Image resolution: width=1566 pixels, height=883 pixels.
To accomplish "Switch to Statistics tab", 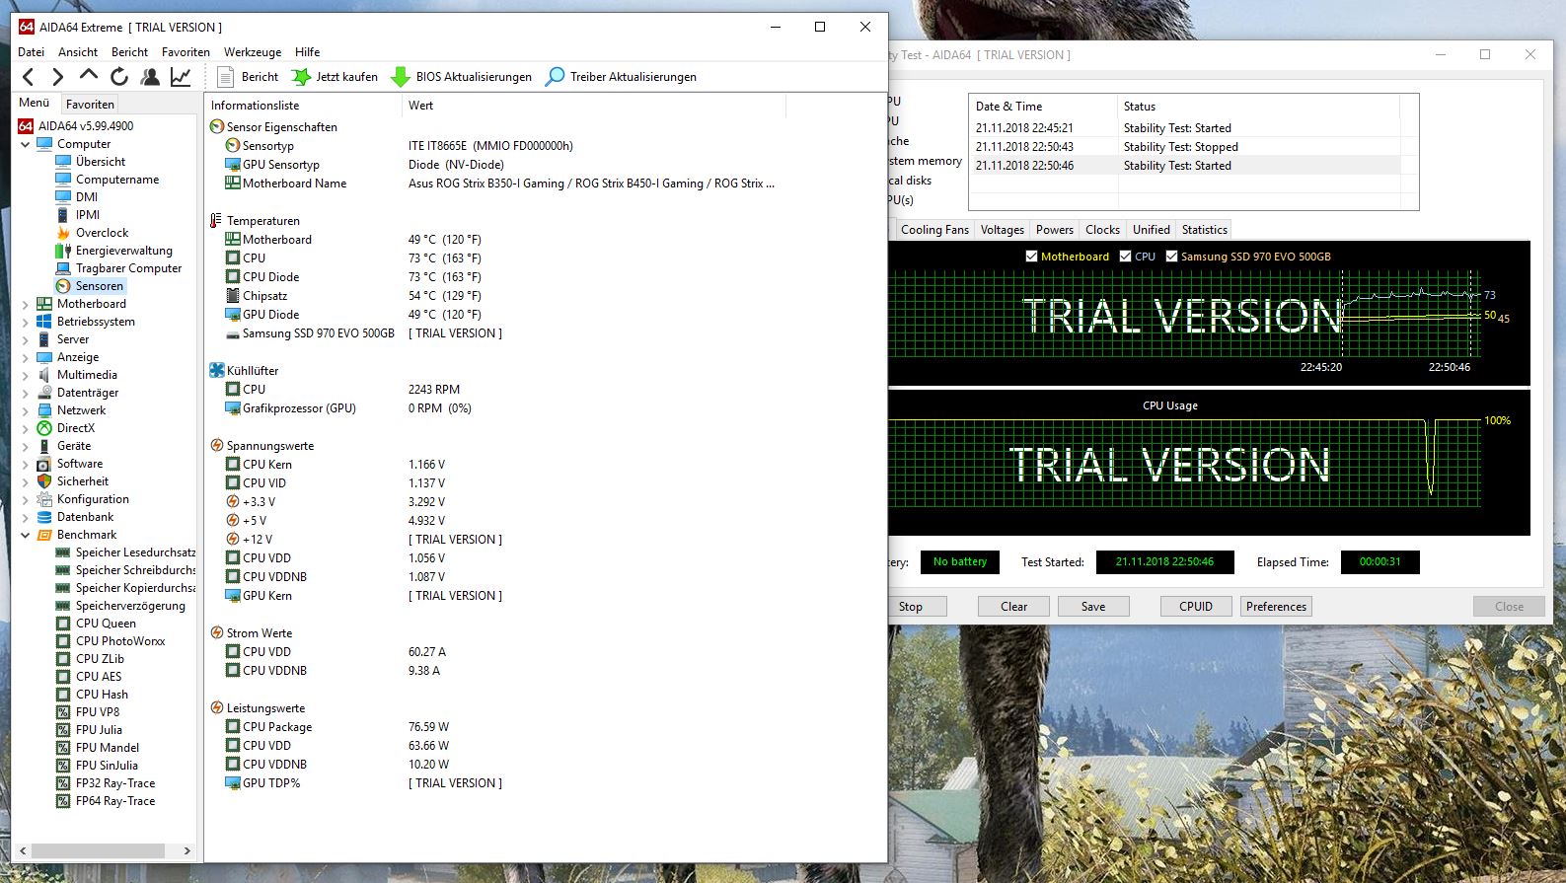I will [x=1205, y=230].
